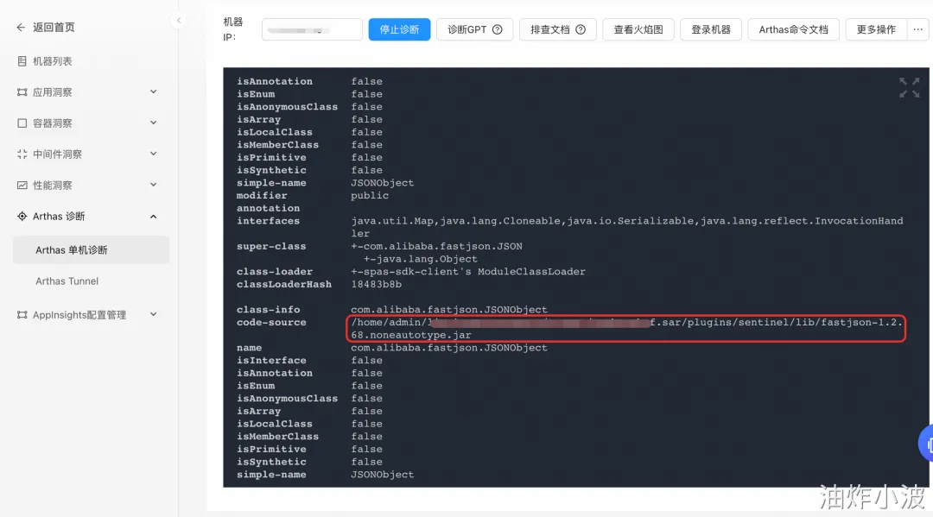
Task: Click the 性能洞察 chart icon
Action: [x=22, y=185]
